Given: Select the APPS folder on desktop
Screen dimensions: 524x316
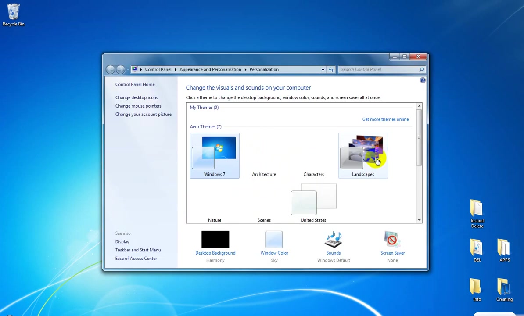Looking at the screenshot, I should pyautogui.click(x=504, y=250).
